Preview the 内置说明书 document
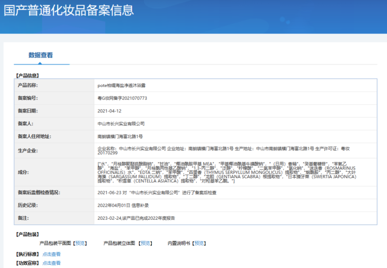Viewport: 387px width, 268px height. [199, 243]
